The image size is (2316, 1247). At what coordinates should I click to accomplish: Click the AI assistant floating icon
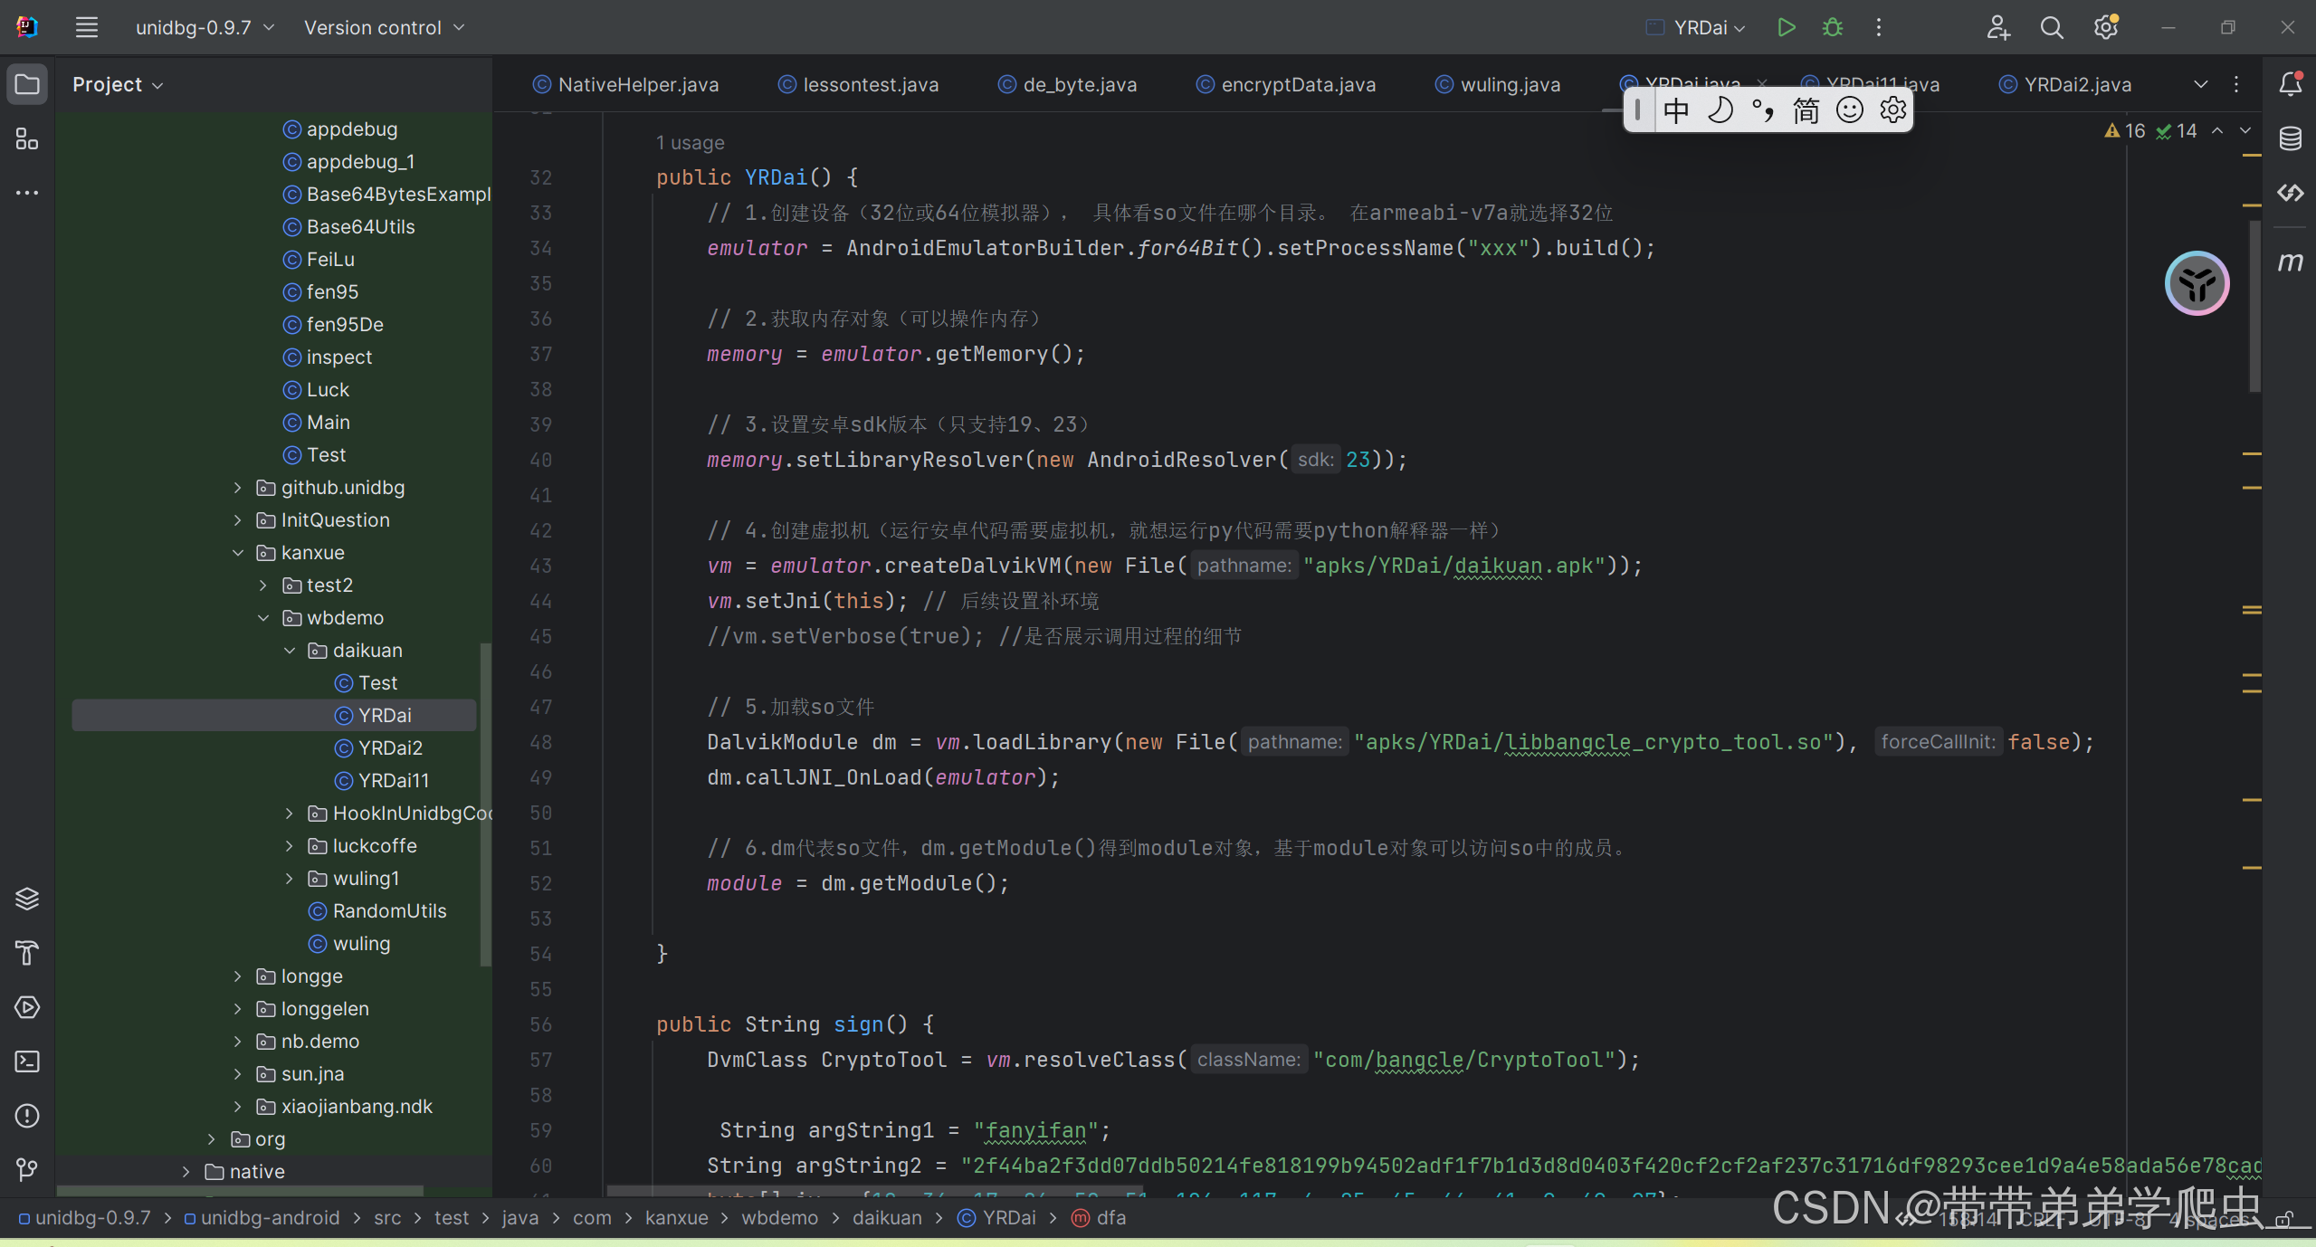pyautogui.click(x=2197, y=283)
